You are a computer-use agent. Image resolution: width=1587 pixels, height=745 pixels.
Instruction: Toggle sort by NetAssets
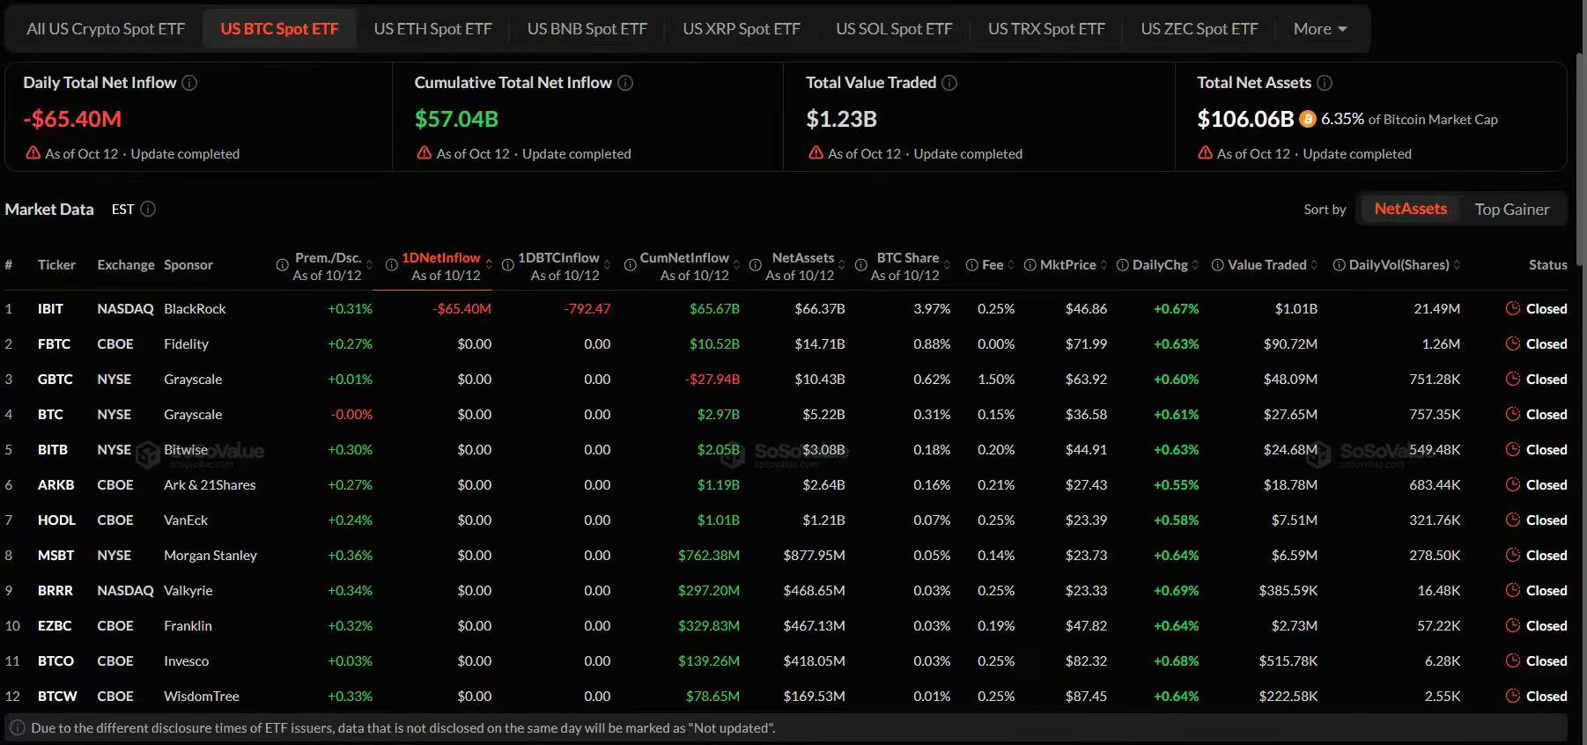click(x=1410, y=209)
